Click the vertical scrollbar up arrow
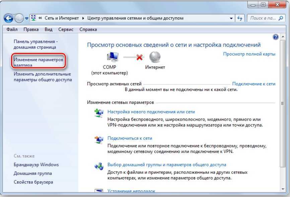This screenshot has width=290, height=197. [283, 36]
